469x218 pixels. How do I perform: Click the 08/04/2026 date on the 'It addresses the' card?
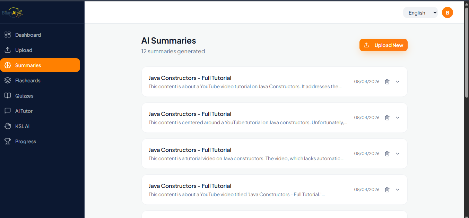[367, 82]
